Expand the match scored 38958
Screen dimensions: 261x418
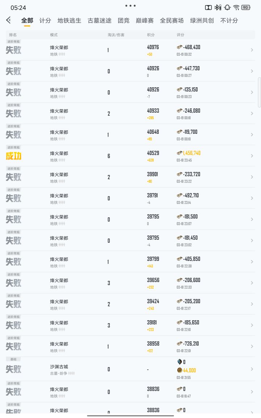coord(252,346)
